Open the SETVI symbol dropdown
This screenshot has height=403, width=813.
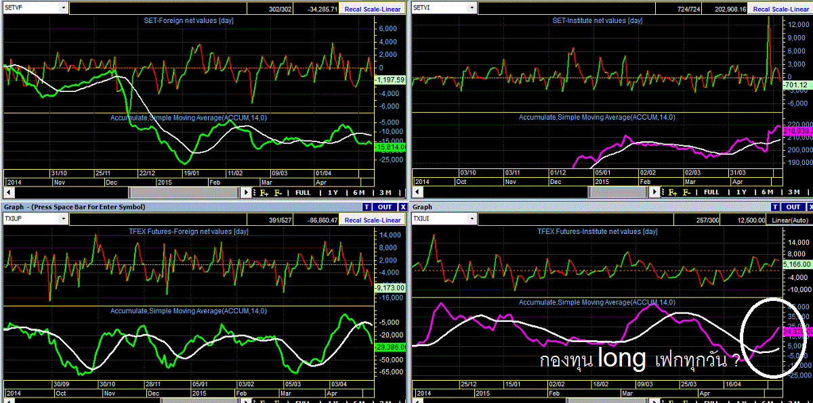tap(471, 8)
